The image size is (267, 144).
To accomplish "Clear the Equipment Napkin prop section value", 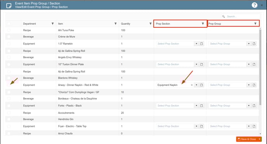I will (192, 85).
